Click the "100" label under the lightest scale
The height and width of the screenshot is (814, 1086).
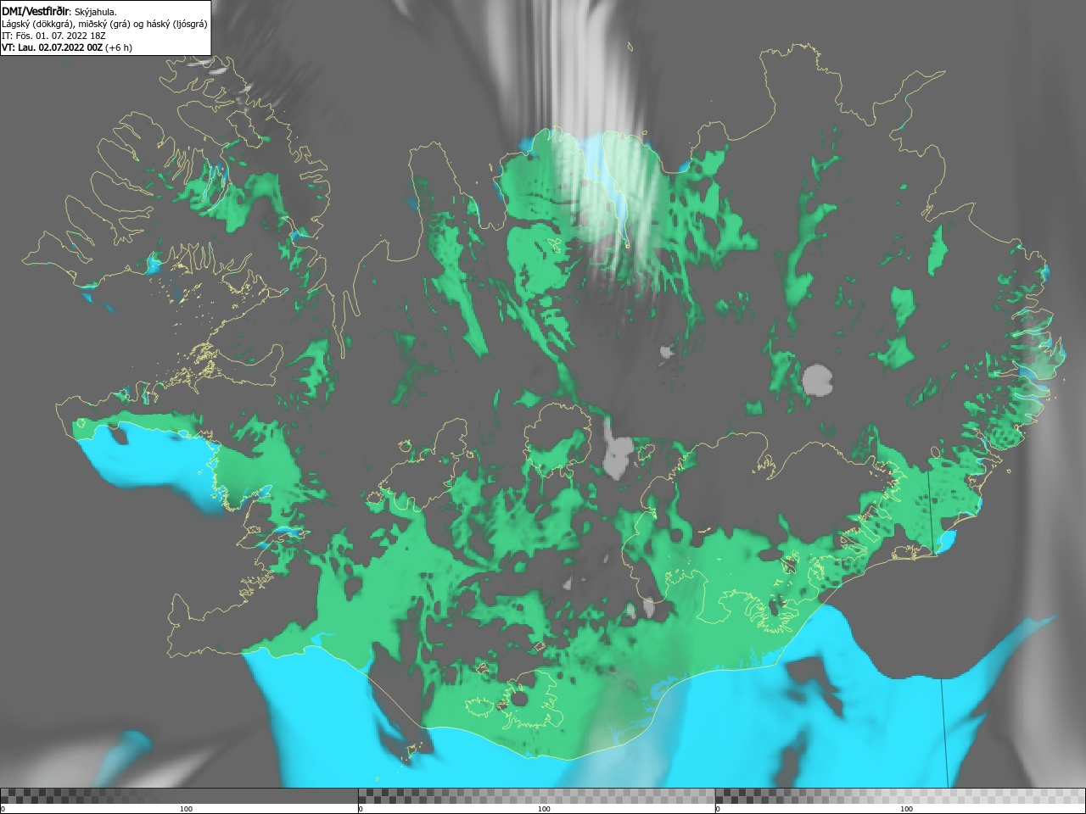pyautogui.click(x=906, y=809)
